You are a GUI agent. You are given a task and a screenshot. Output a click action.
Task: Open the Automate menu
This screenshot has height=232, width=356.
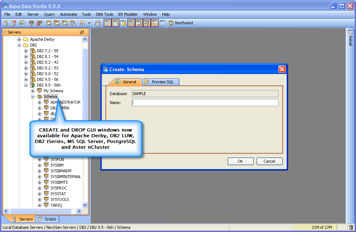[x=69, y=14]
